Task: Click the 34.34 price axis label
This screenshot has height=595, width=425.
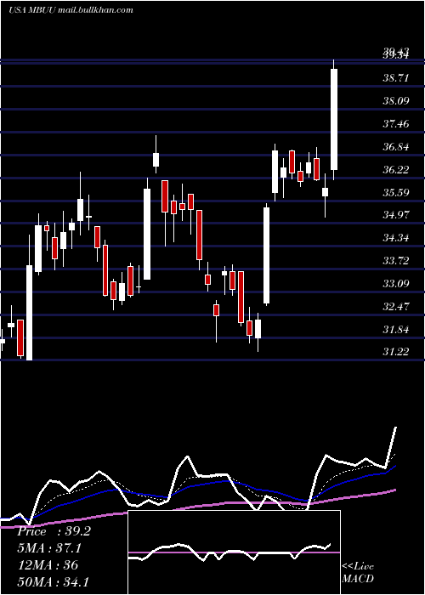Action: click(x=396, y=238)
